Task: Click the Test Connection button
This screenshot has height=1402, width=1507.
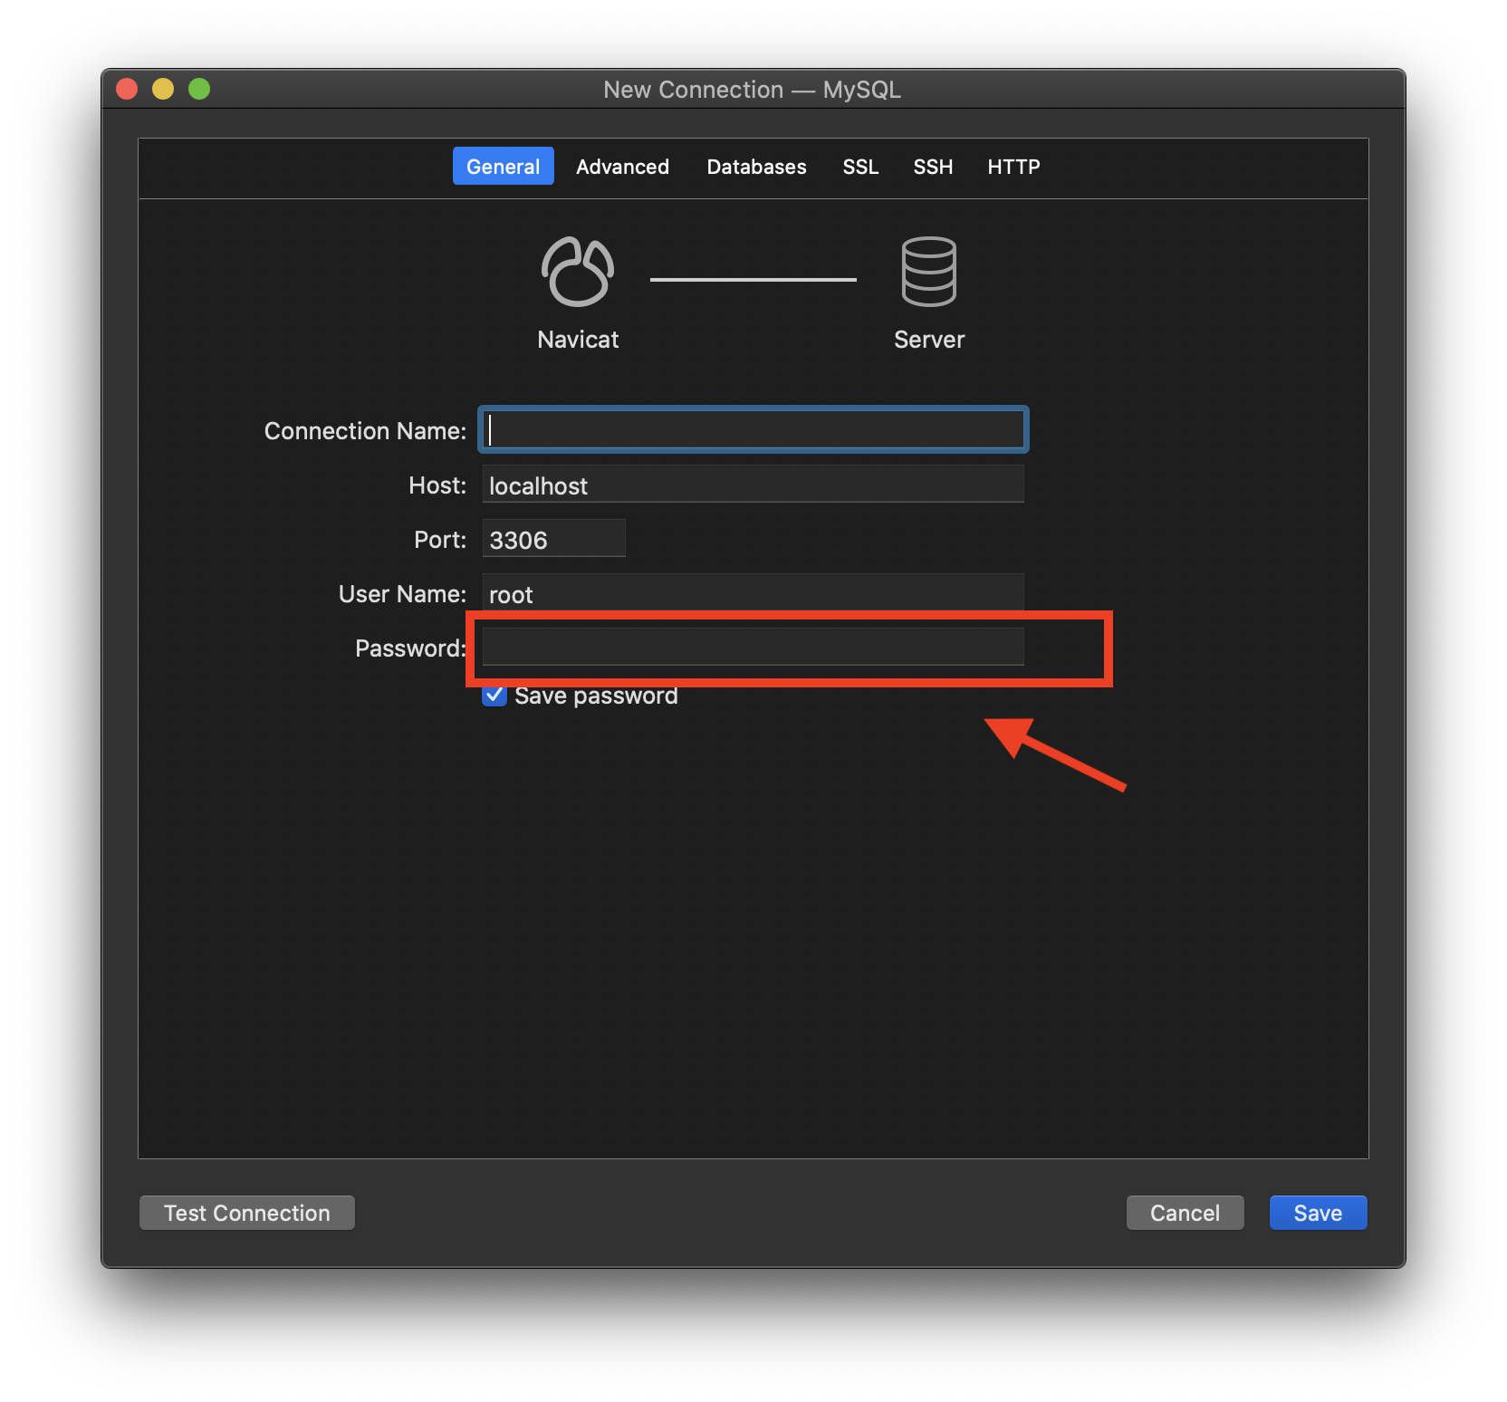Action: [x=247, y=1213]
